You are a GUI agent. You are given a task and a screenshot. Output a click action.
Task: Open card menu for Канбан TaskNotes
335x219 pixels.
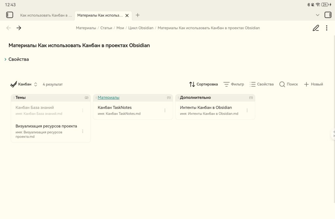tap(165, 110)
